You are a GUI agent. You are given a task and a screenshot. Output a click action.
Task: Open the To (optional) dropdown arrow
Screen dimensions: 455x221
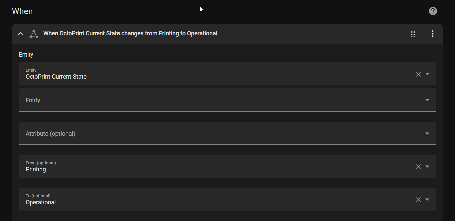pyautogui.click(x=427, y=200)
